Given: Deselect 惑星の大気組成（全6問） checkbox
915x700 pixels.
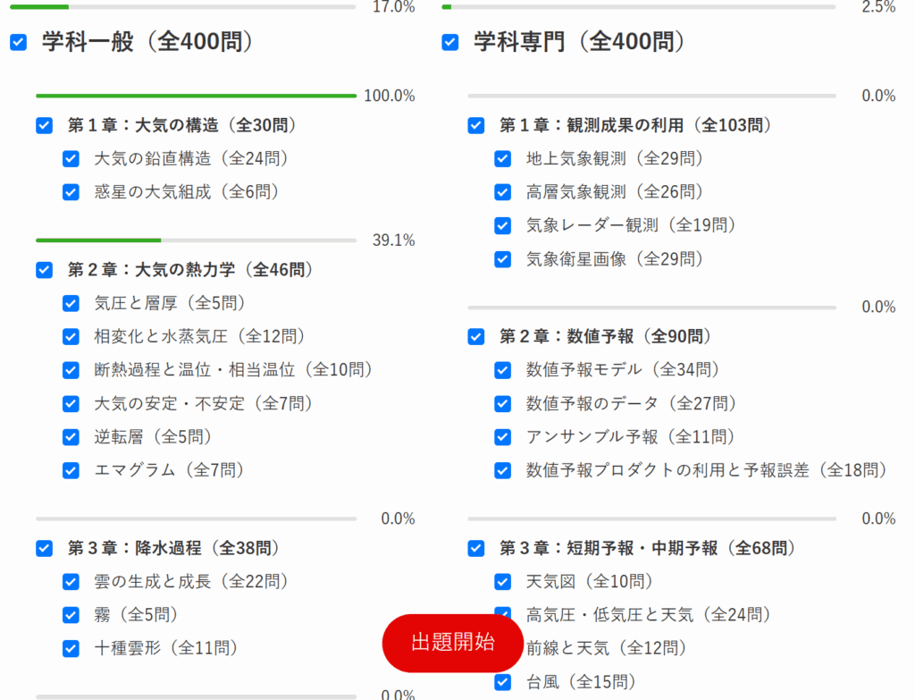Looking at the screenshot, I should 71,192.
